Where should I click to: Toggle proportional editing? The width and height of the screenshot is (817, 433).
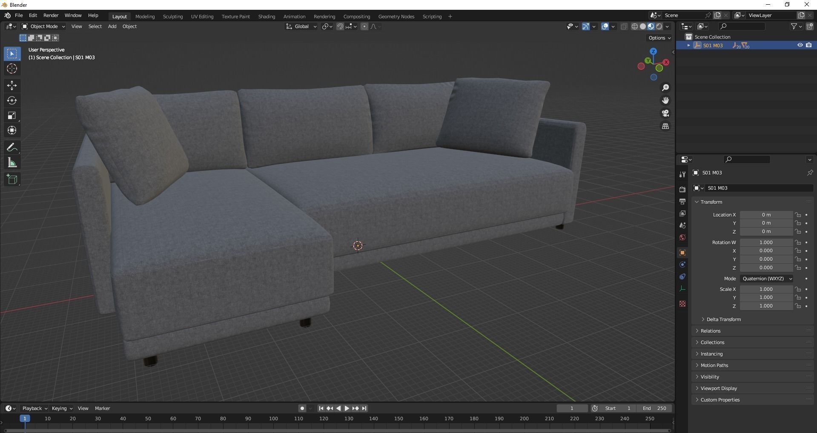[x=364, y=26]
